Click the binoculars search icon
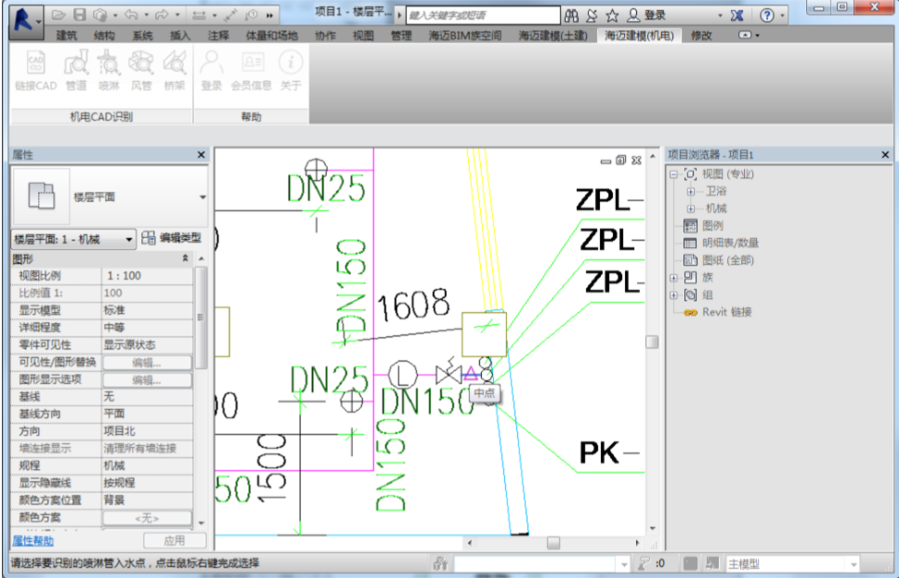This screenshot has width=899, height=578. (x=571, y=16)
